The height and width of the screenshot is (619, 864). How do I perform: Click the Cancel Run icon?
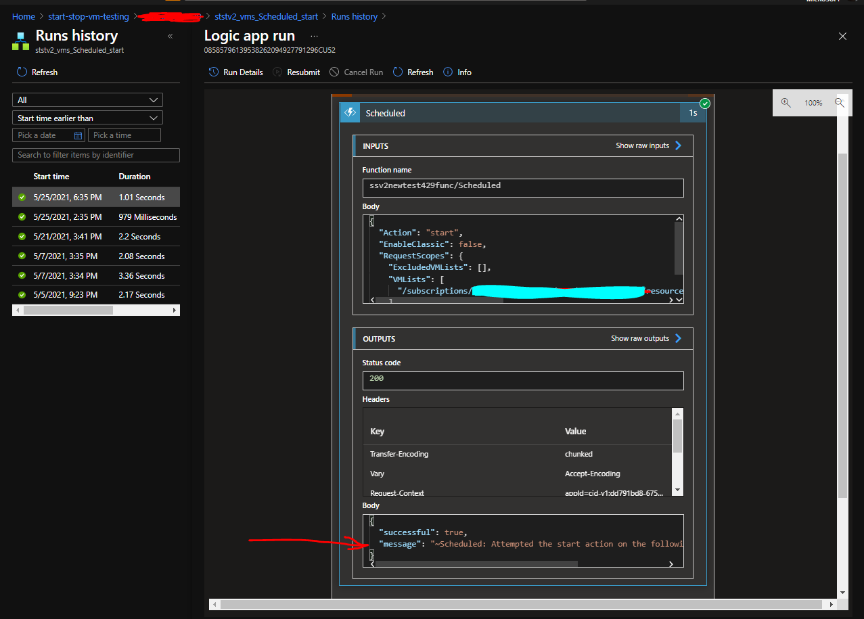coord(333,72)
